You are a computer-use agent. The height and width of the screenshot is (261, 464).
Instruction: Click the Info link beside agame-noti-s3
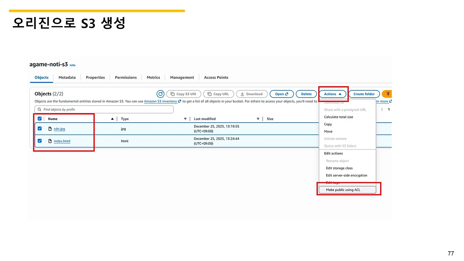[72, 65]
